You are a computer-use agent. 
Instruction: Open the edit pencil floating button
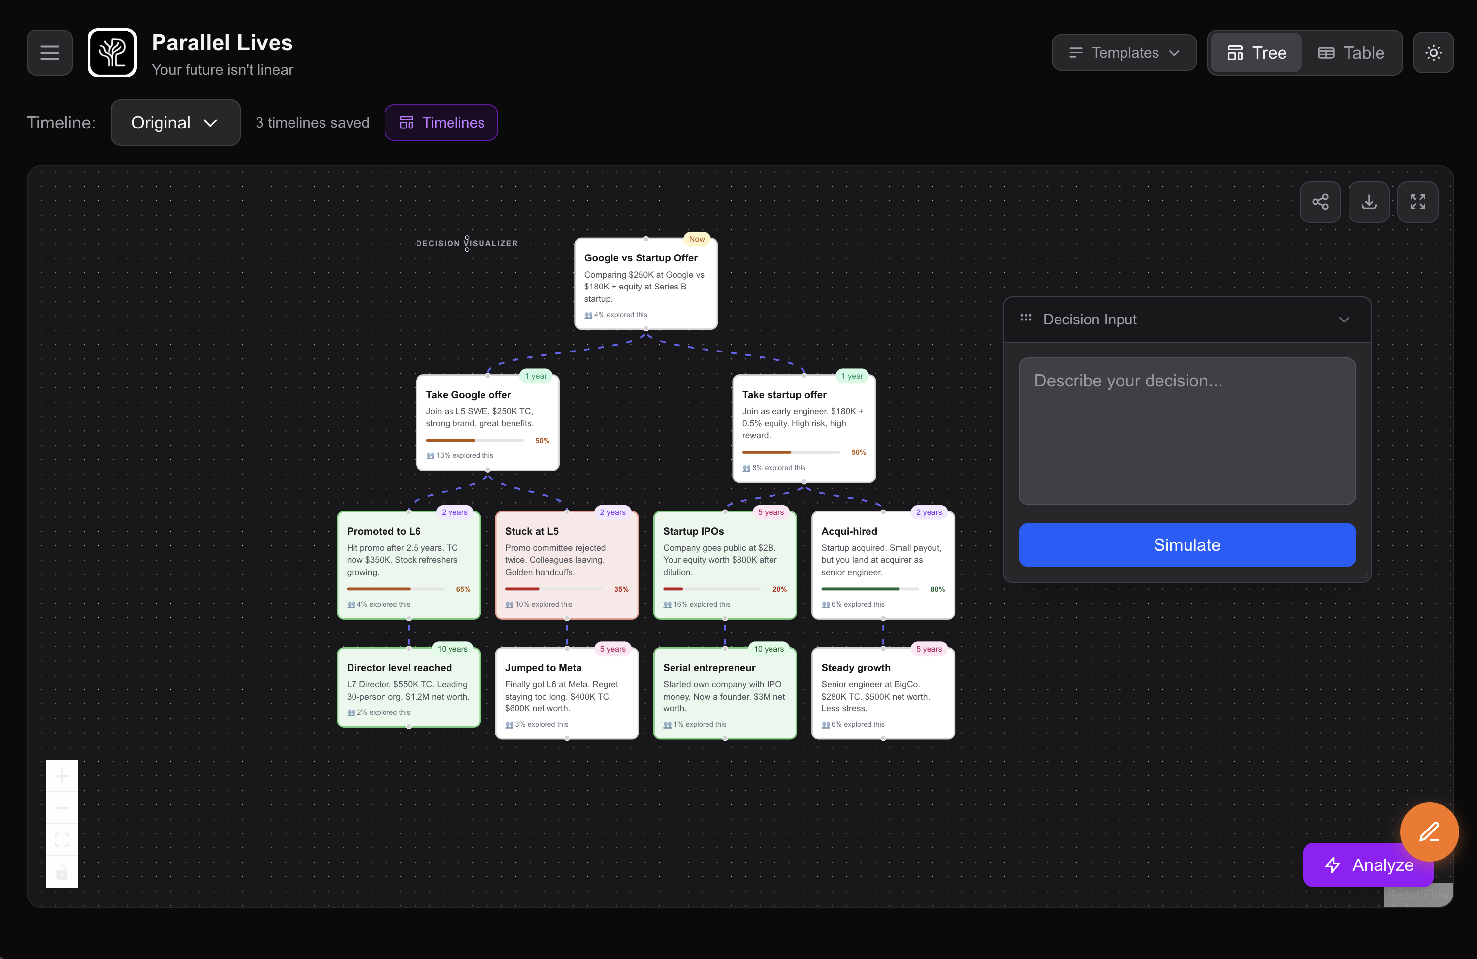(1429, 832)
